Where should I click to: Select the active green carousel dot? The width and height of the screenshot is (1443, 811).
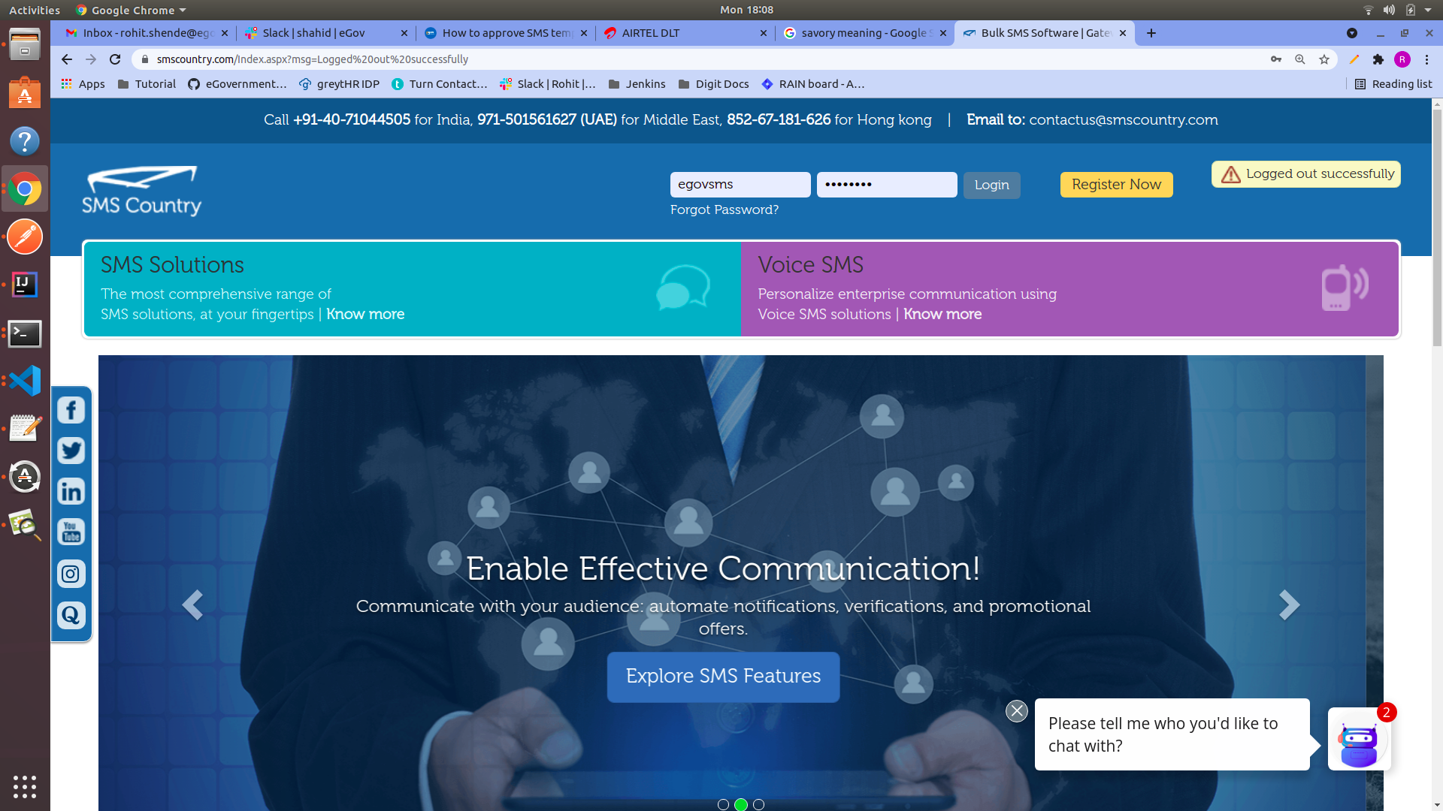pos(741,804)
